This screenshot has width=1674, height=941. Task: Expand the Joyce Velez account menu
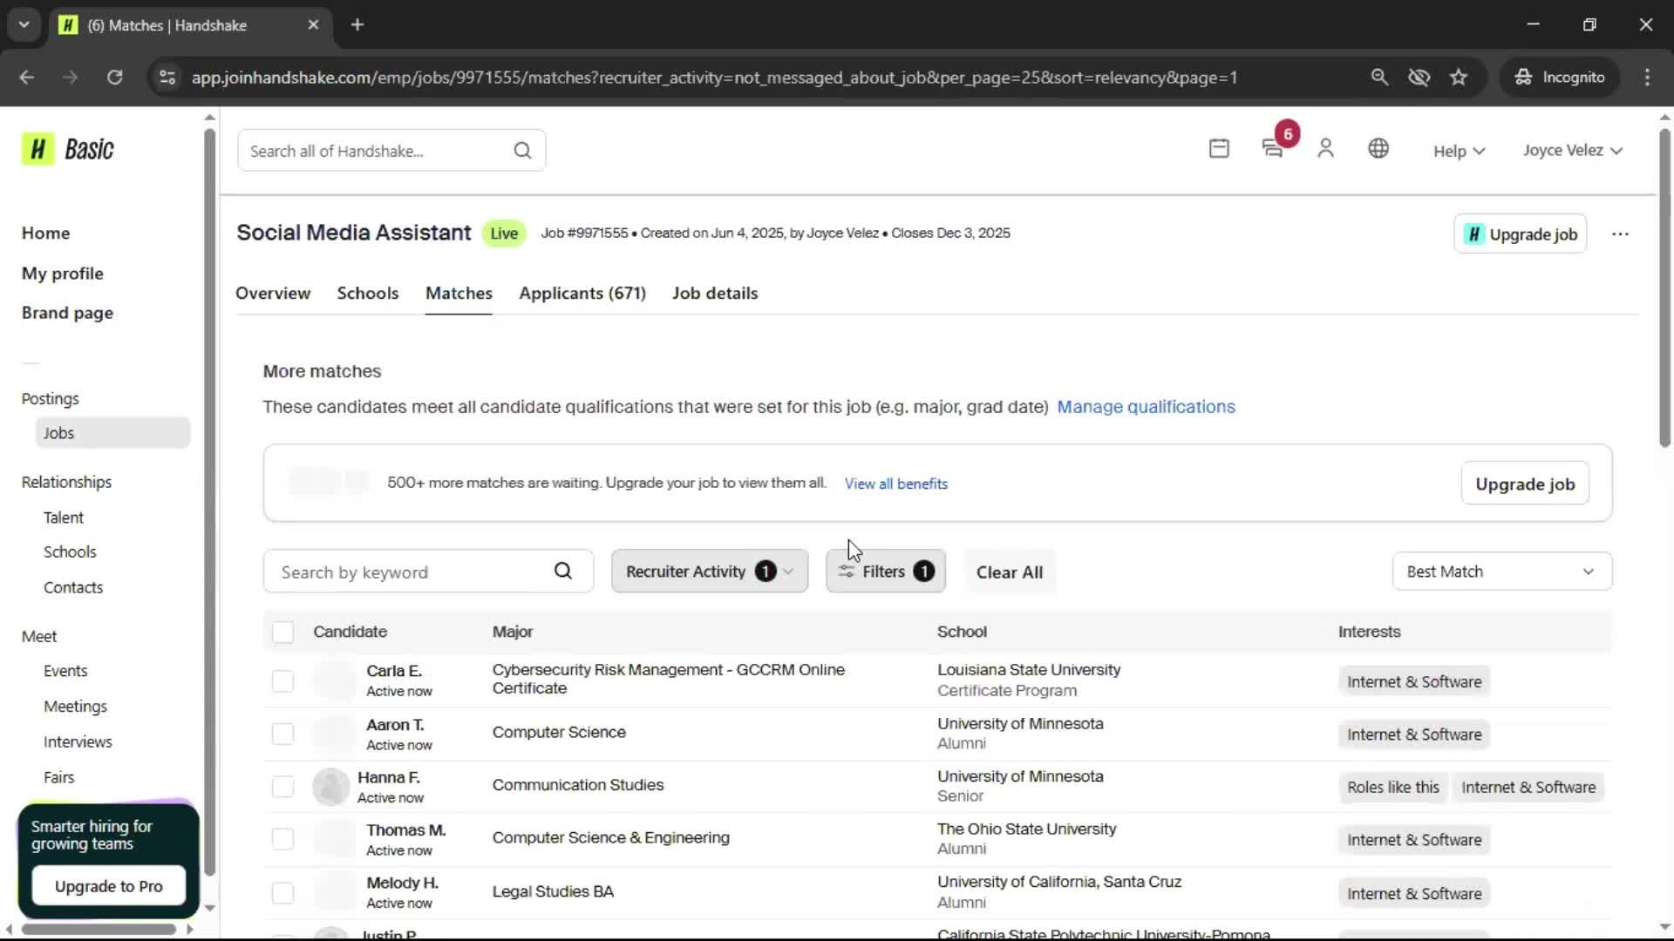click(1572, 149)
